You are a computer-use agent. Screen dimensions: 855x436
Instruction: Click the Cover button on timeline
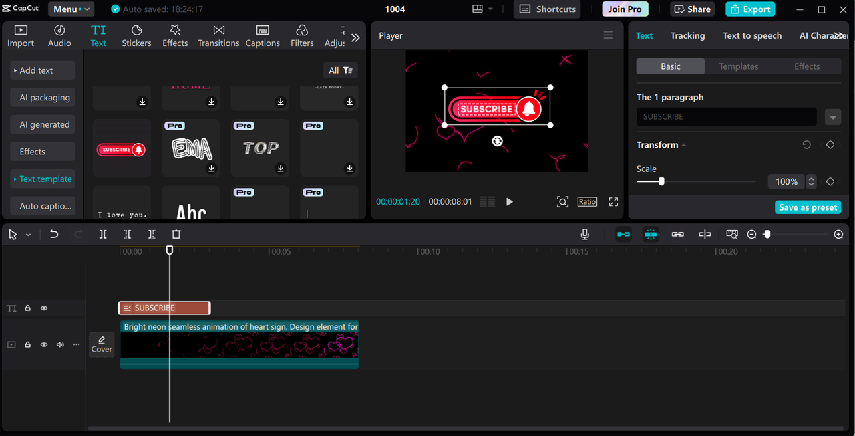coord(102,345)
